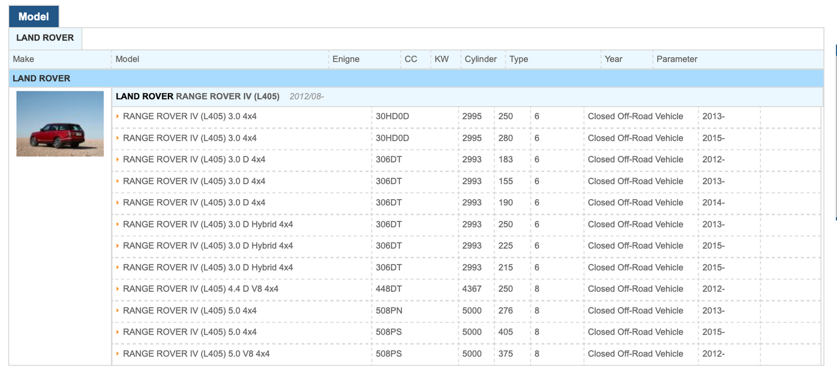Click orange arrow on 3.0 D Hybrid 225 kW row

pyautogui.click(x=118, y=246)
